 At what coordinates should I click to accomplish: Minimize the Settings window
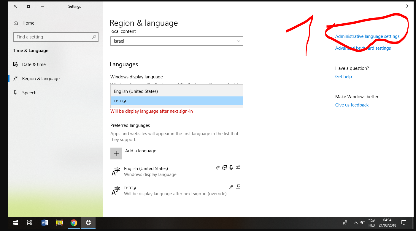coord(42,6)
